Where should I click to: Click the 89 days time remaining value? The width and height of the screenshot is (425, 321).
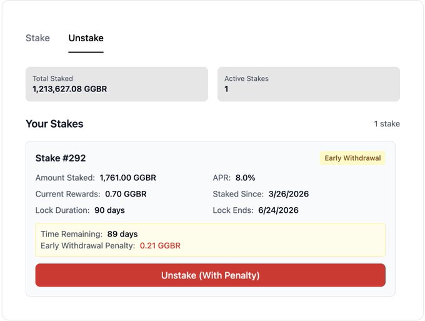[122, 234]
